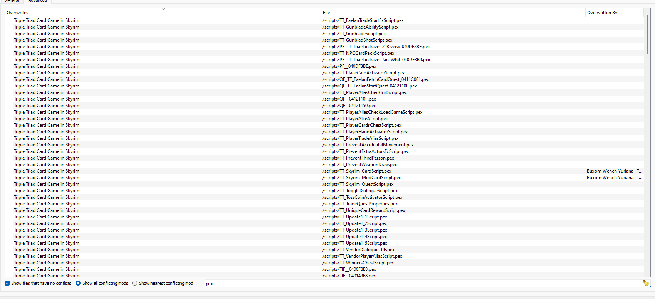Pick the TT_VendorDialogue_TIF.pex file row
Screen dimensions: 655x299
coord(358,250)
